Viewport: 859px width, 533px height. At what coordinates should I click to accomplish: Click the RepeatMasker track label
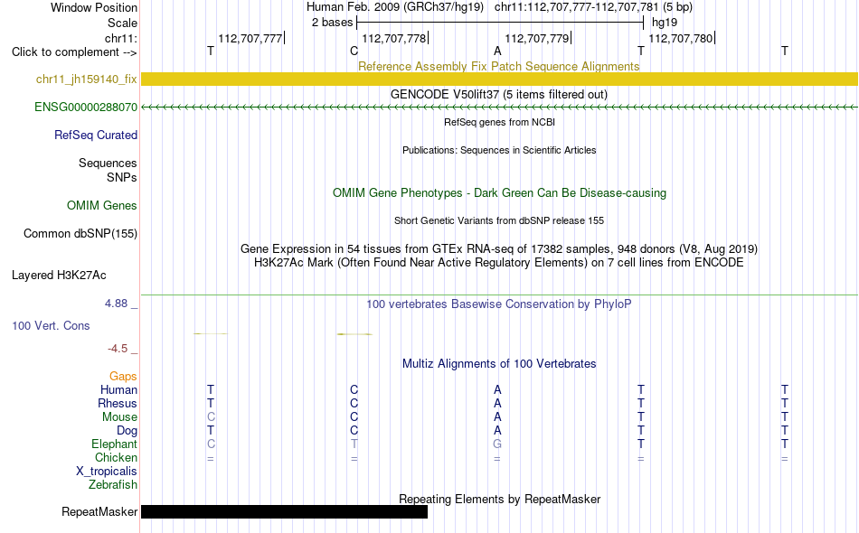(x=99, y=512)
